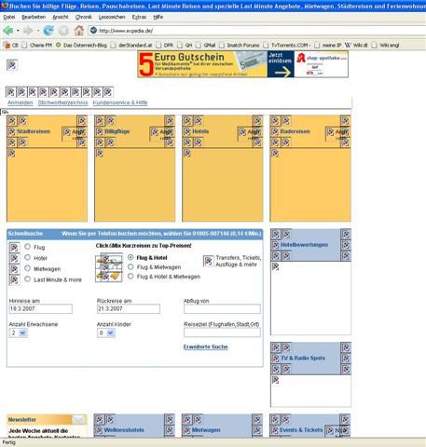Image resolution: width=426 pixels, height=447 pixels.
Task: Click the Home icon in toolbar
Action: pyautogui.click(x=79, y=31)
